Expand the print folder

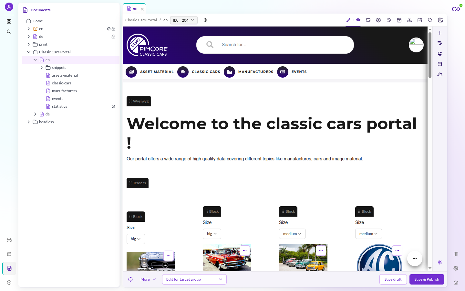29,44
